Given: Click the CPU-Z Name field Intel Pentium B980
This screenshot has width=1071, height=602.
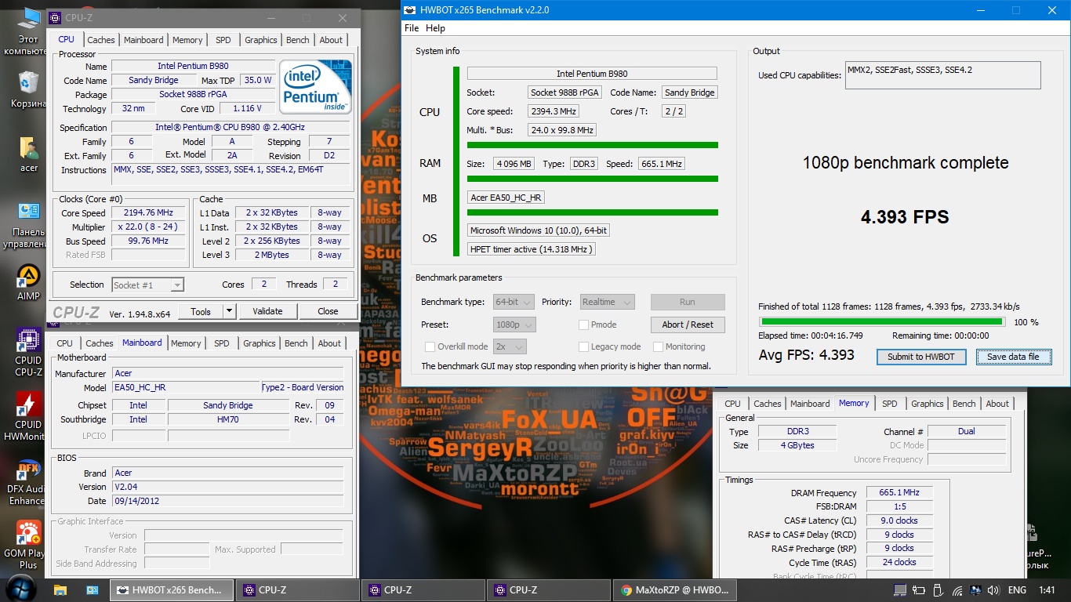Looking at the screenshot, I should (x=193, y=67).
